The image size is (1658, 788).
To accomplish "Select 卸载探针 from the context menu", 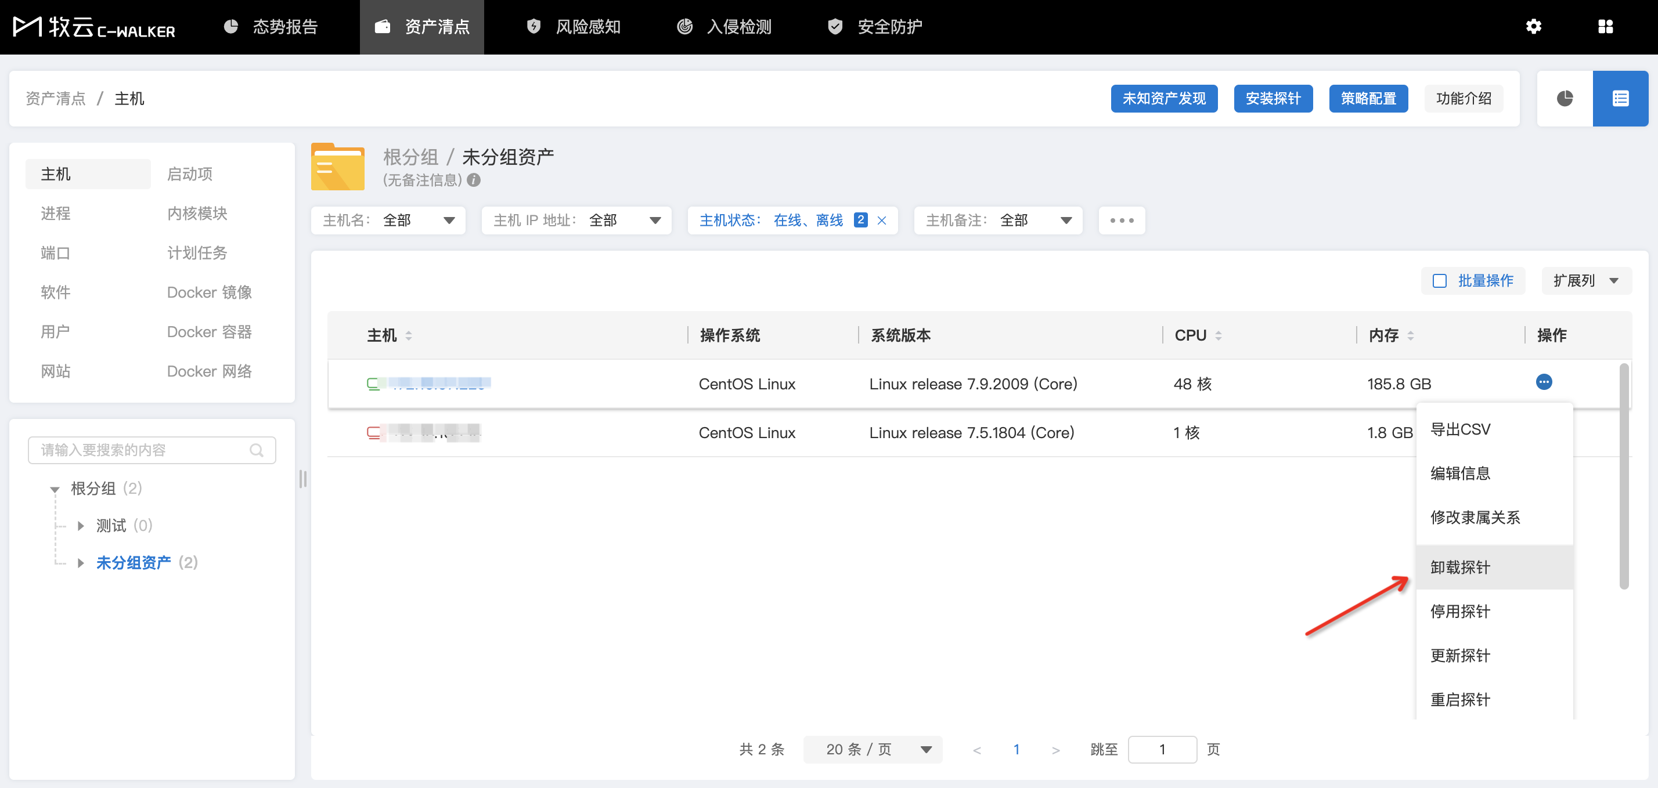I will (x=1460, y=567).
